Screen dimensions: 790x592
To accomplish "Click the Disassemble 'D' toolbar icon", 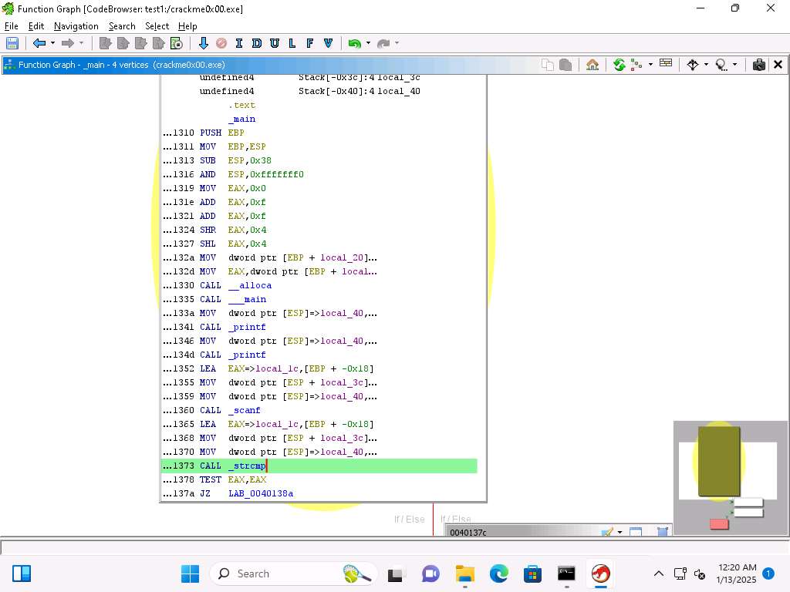I will pyautogui.click(x=256, y=43).
